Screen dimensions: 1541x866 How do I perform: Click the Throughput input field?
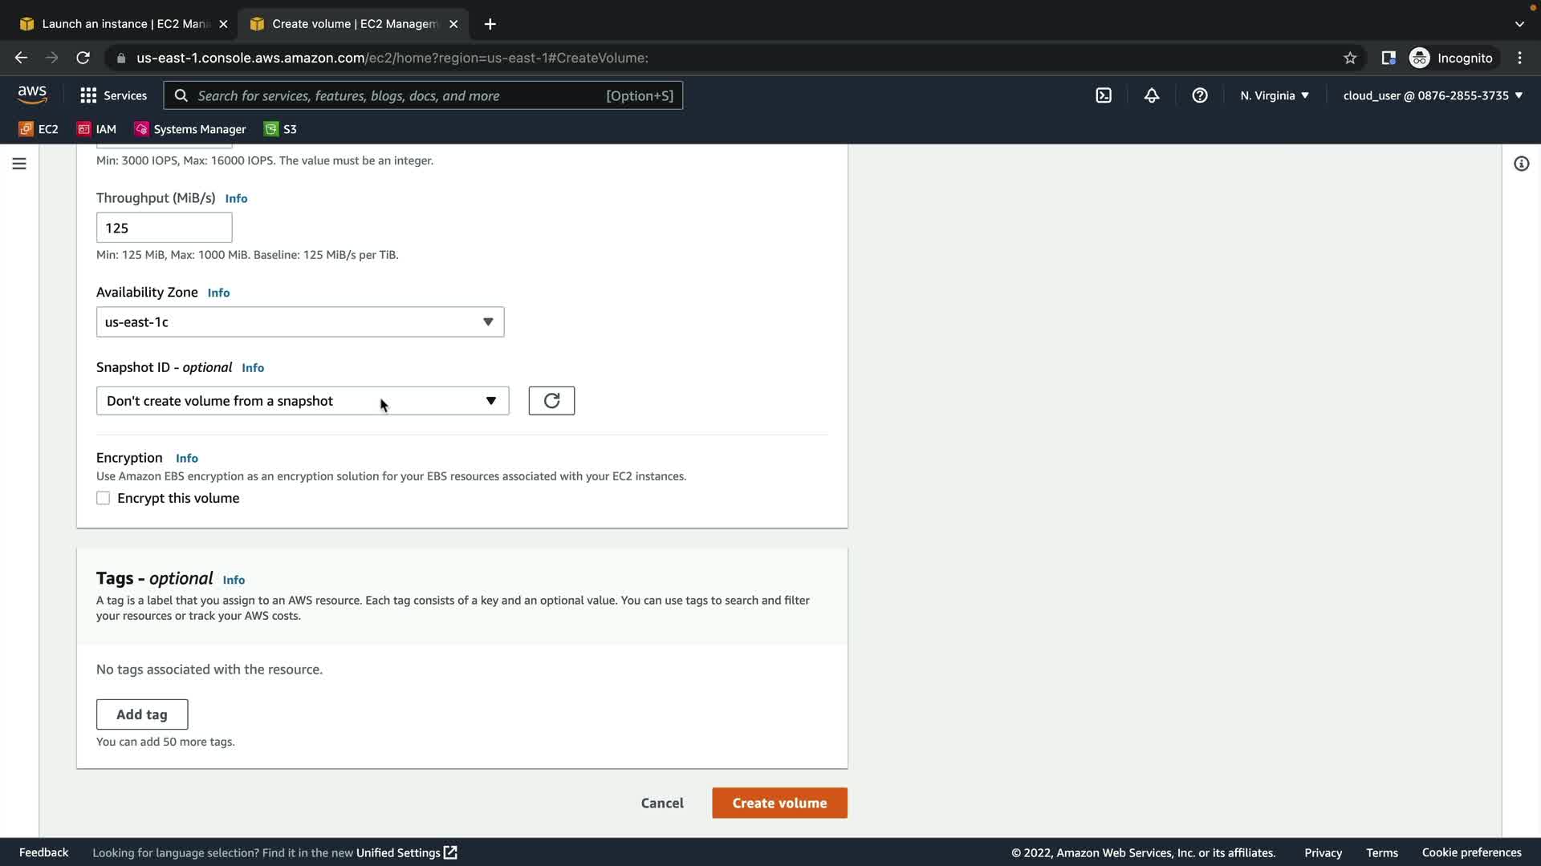(165, 229)
